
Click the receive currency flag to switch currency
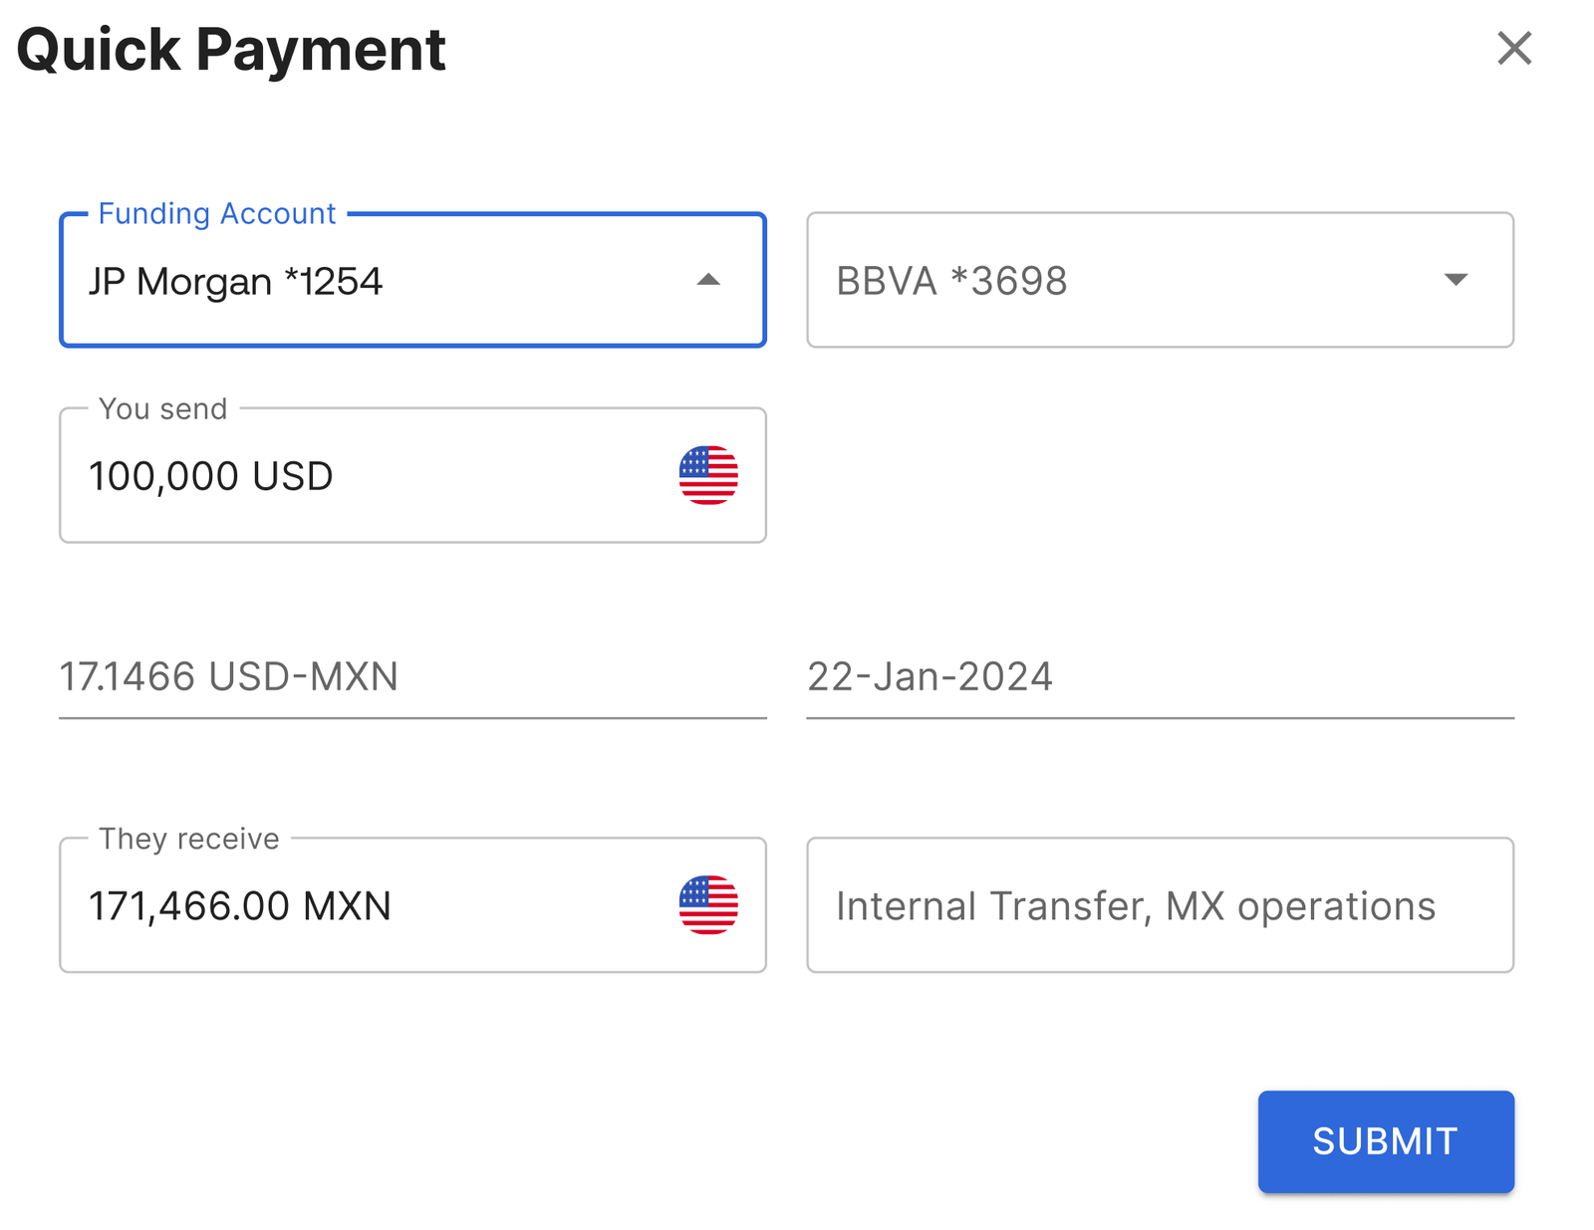coord(707,905)
